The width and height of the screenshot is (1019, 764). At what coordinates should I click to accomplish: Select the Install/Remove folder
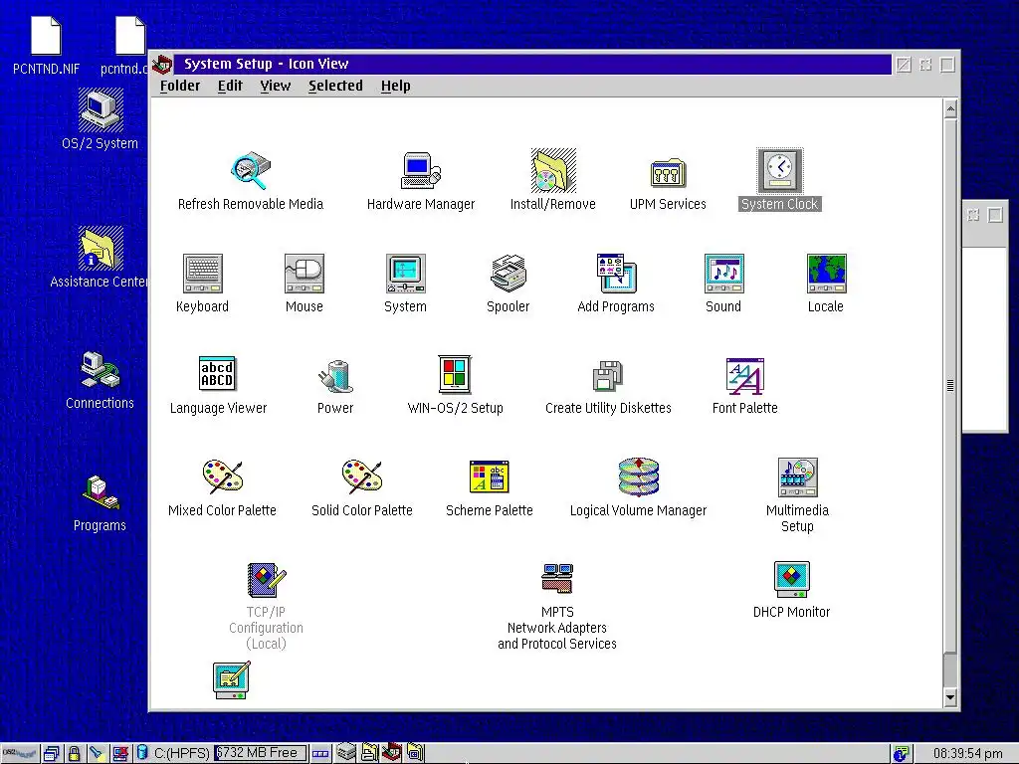553,171
